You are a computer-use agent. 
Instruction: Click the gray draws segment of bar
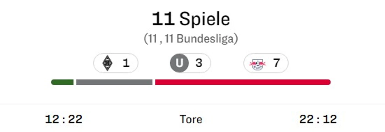(x=114, y=82)
